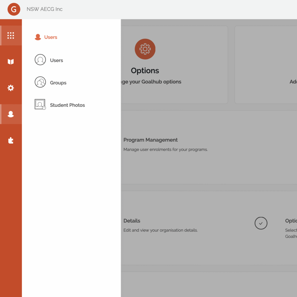Screen dimensions: 297x297
Task: Click the G logo in the top bar
Action: tap(13, 9)
